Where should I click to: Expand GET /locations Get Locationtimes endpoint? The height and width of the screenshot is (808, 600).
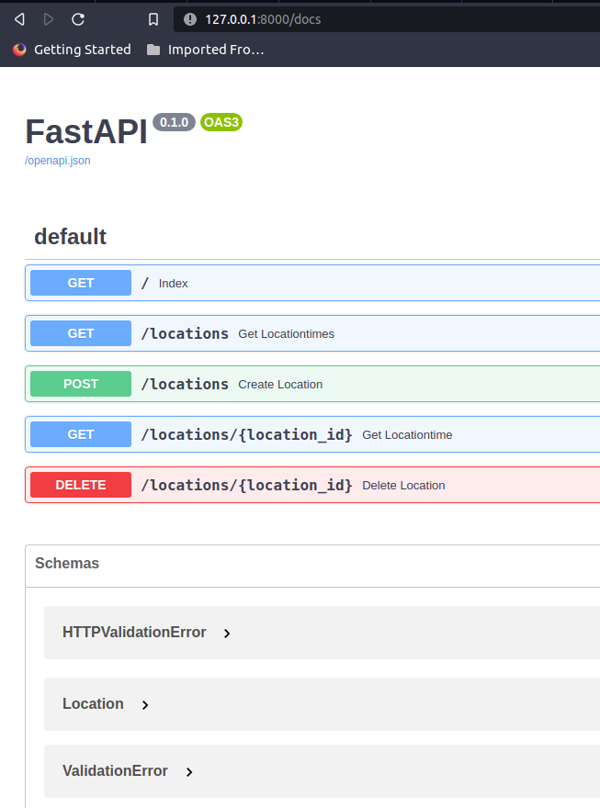(312, 333)
